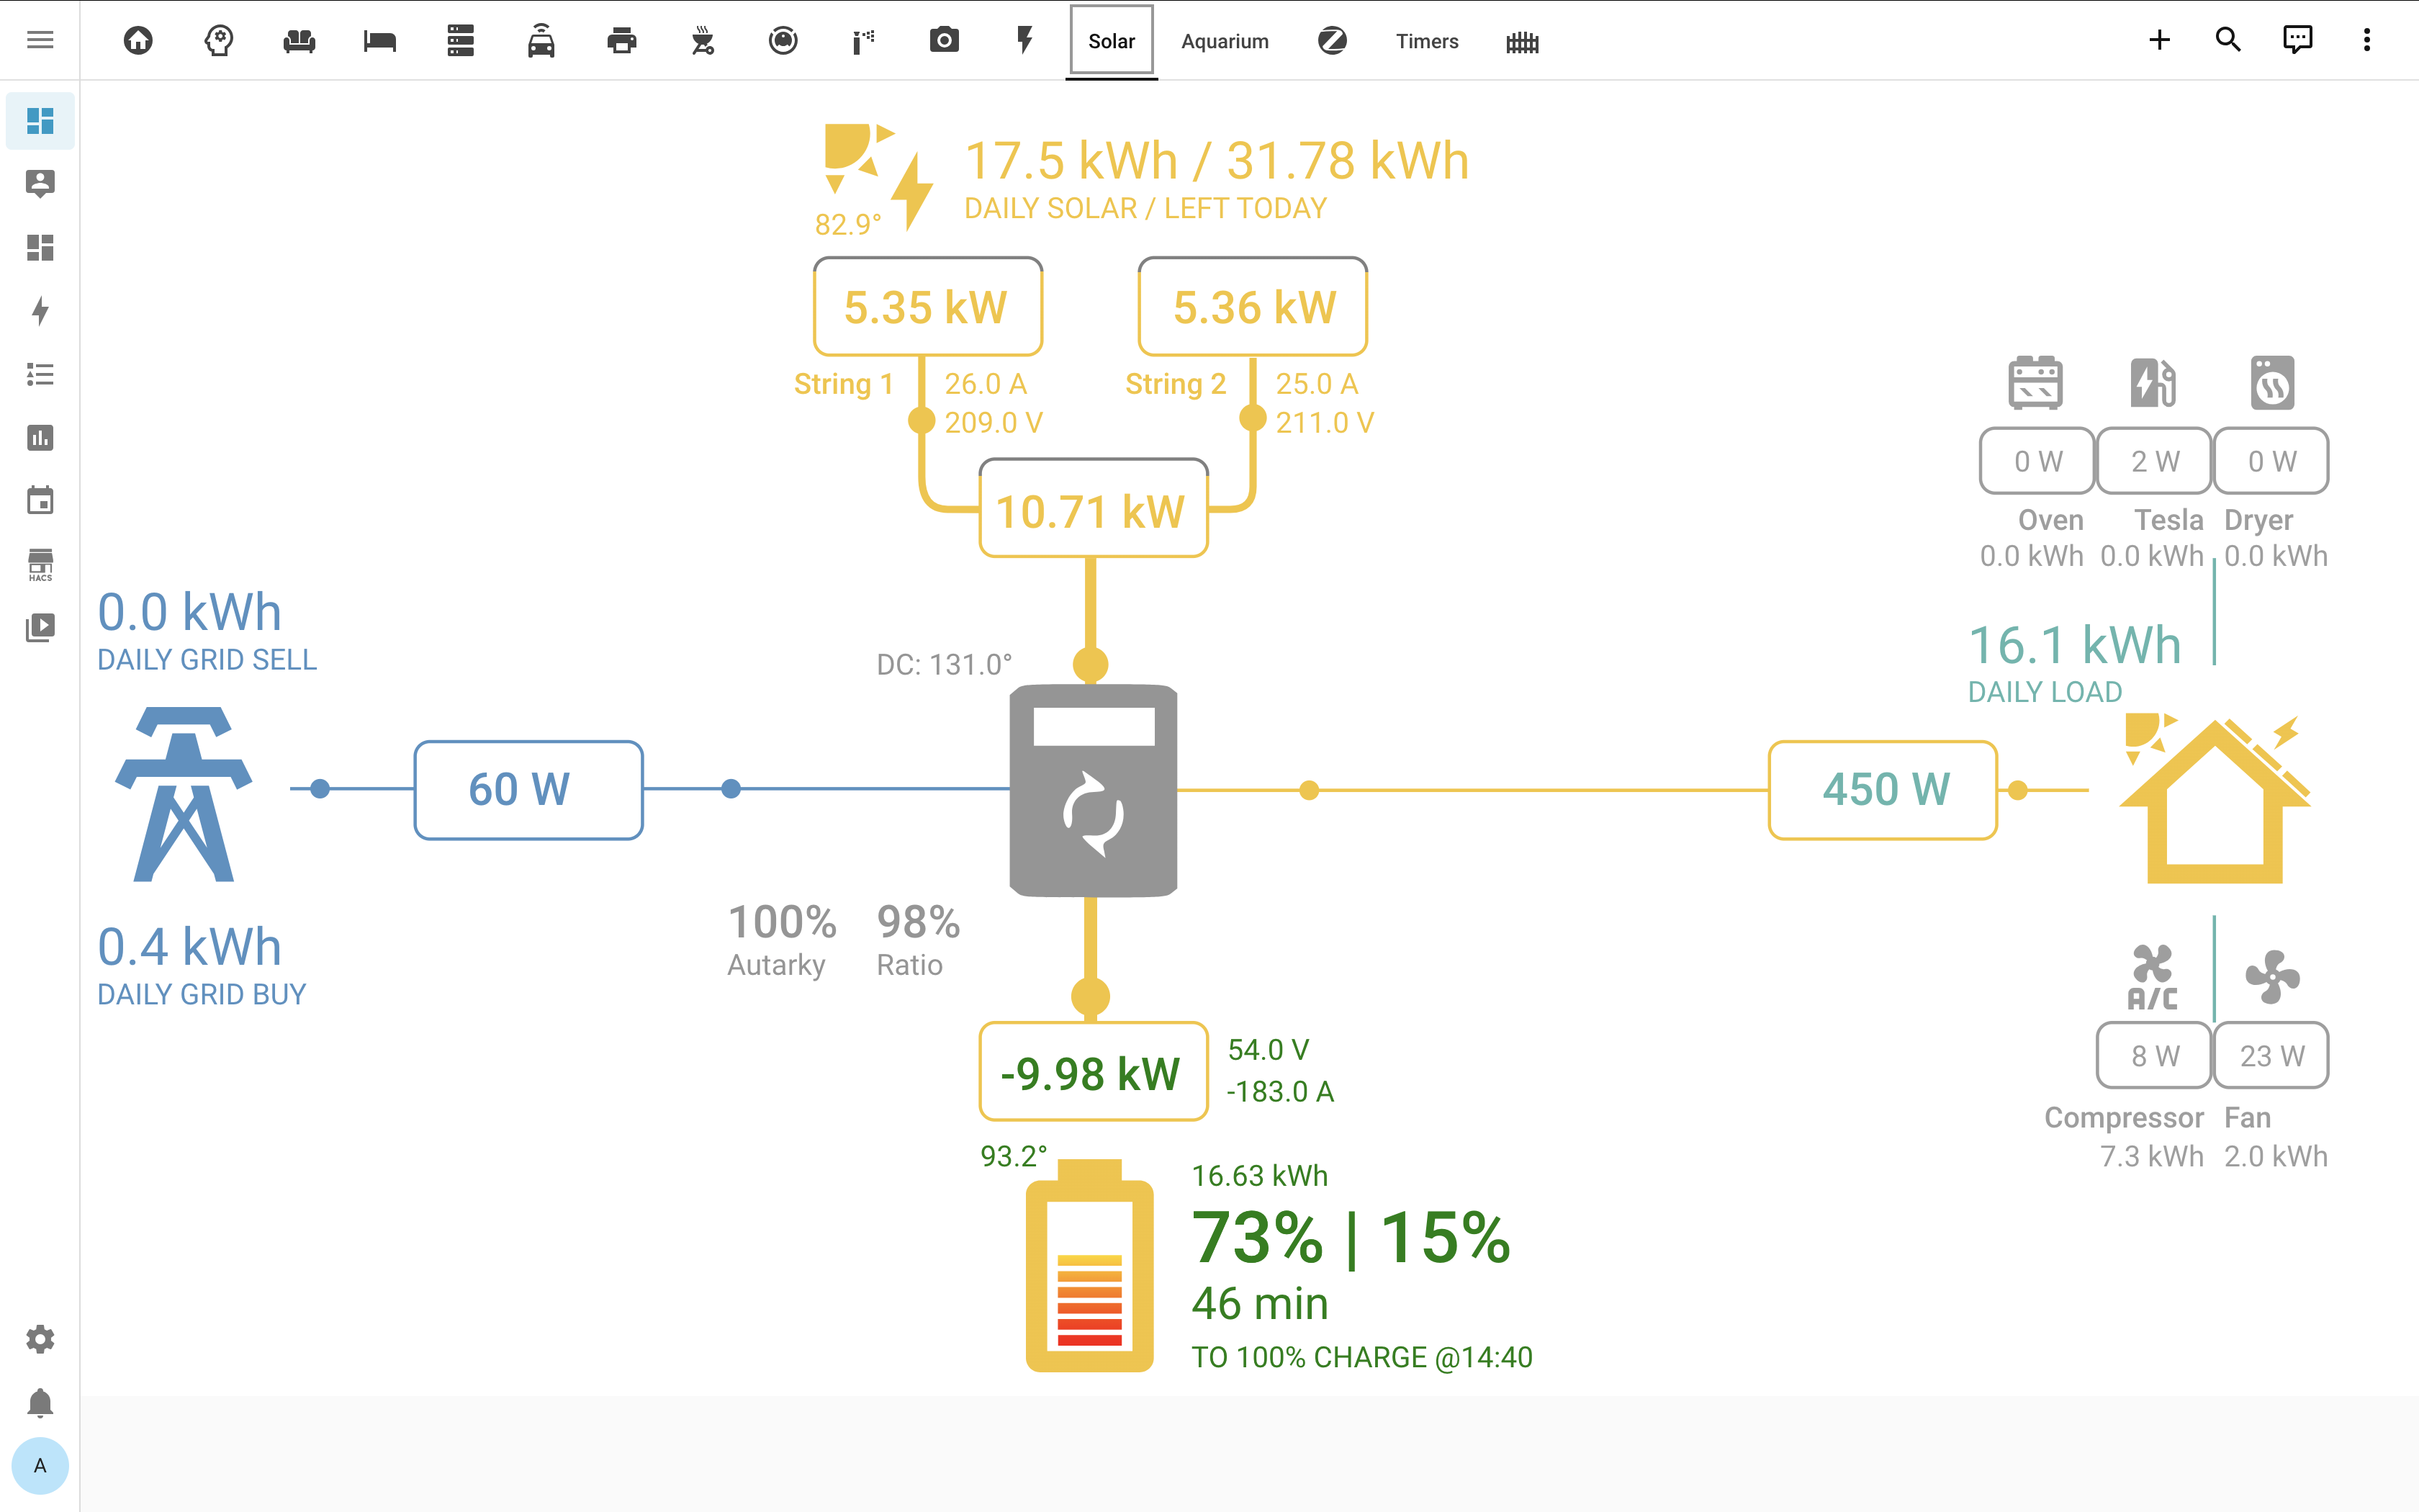Screen dimensions: 2419x1512
Task: Open the lightning bolt energy tab
Action: (1024, 40)
